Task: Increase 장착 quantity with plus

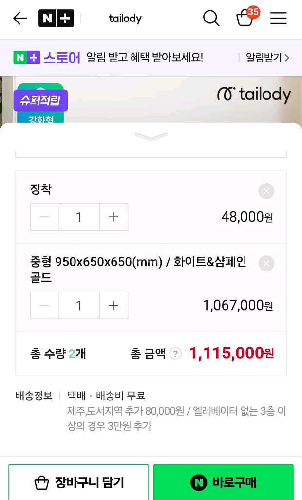Action: pyautogui.click(x=113, y=217)
